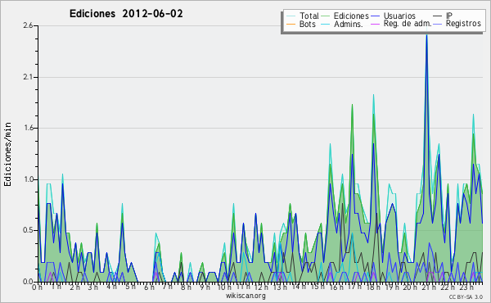This screenshot has width=491, height=303.
Task: Select the IP legend label
Action: coord(449,16)
